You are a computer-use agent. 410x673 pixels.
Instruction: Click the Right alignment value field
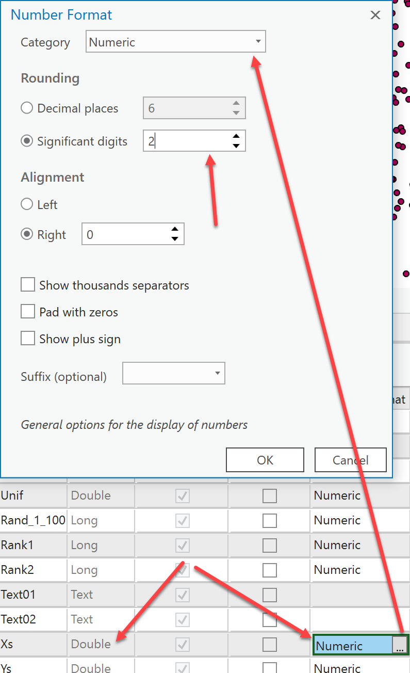tap(125, 234)
